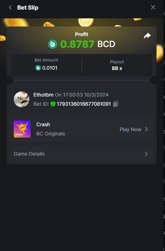Viewport: 165px width, 251px height.
Task: Click the Crash game title
Action: (x=43, y=124)
